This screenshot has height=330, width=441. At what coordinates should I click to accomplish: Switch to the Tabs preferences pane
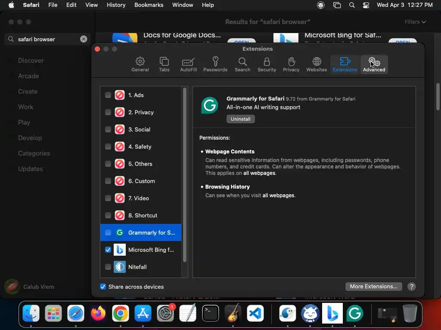(164, 64)
